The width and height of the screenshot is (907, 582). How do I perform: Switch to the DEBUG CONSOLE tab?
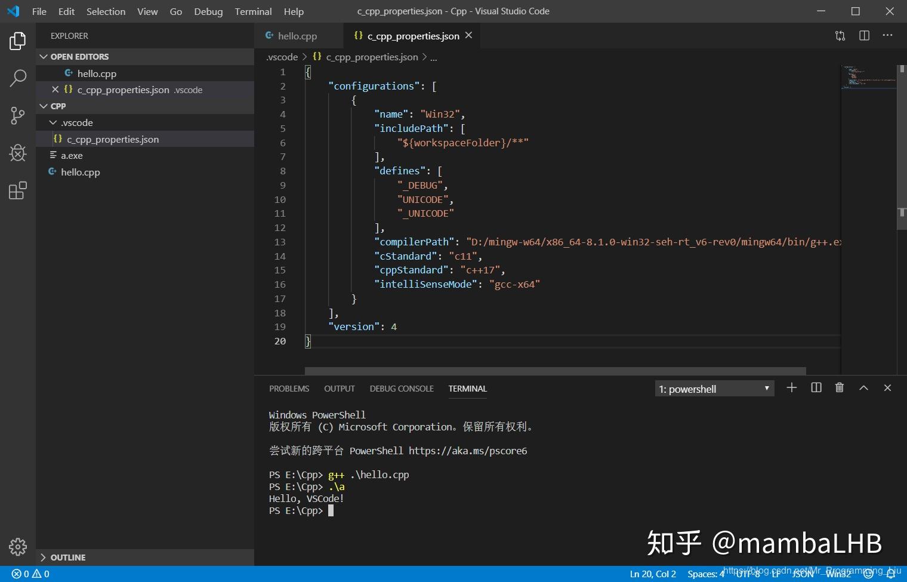coord(401,389)
